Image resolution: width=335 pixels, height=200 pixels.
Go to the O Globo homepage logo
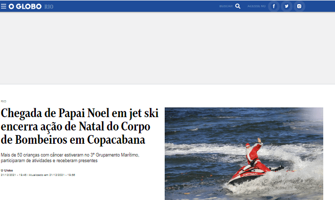pyautogui.click(x=25, y=7)
